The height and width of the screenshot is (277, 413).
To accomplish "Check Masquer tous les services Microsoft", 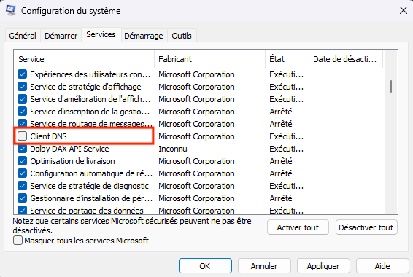I will click(x=18, y=241).
